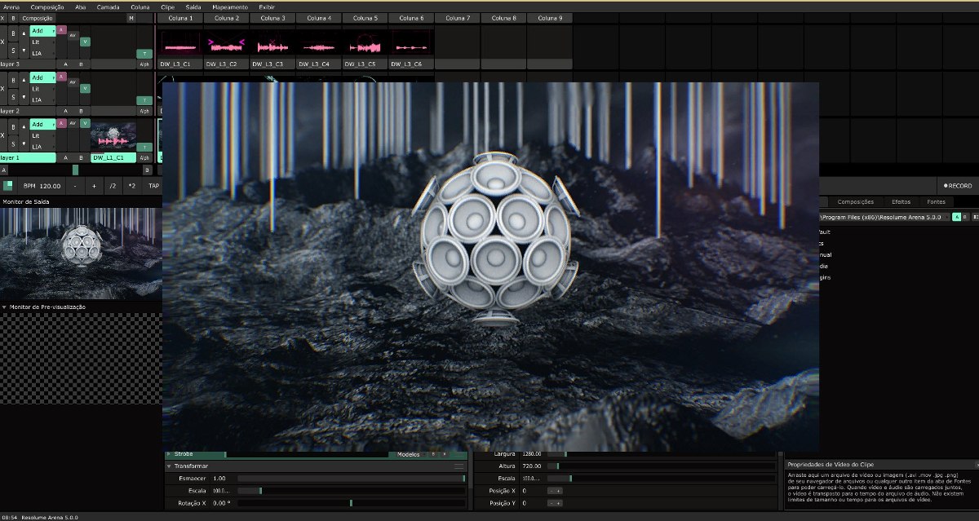Viewport: 979px width, 521px height.
Task: Toggle Layer 2 transition T button
Action: pyautogui.click(x=145, y=100)
